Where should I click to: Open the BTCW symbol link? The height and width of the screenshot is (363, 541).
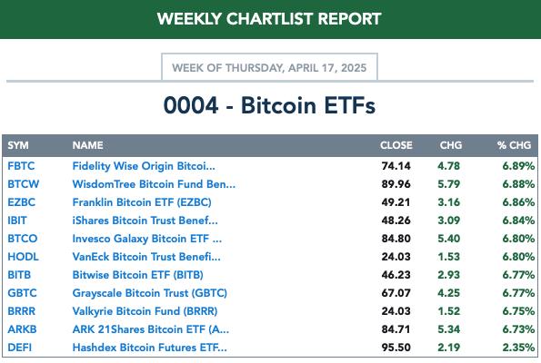click(23, 184)
